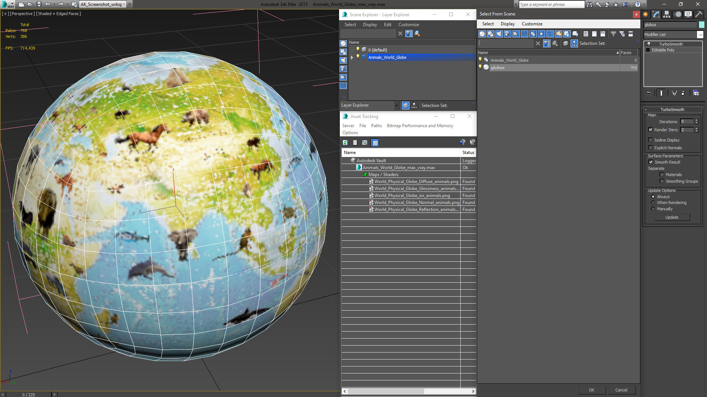Refresh the Asset Tracking list
Image resolution: width=707 pixels, height=397 pixels.
[345, 143]
